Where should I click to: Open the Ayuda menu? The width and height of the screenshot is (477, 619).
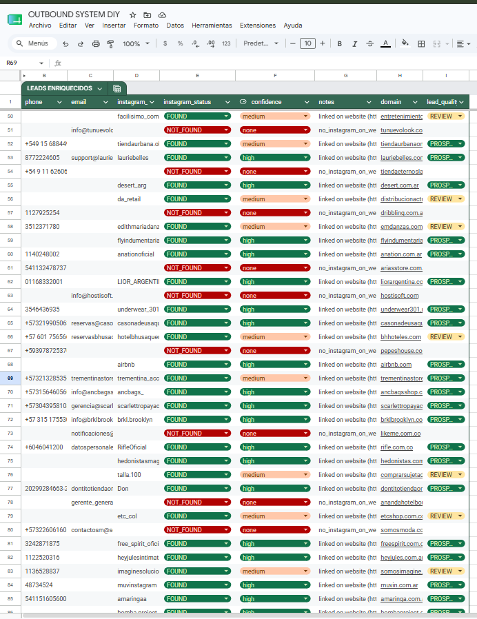292,26
